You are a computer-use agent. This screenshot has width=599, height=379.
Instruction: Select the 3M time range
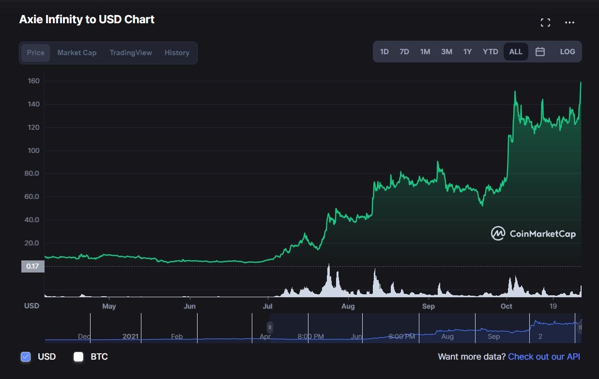tap(446, 52)
